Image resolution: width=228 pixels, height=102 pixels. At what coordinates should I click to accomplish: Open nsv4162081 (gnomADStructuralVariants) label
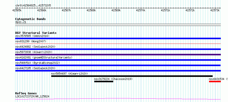pyautogui.click(x=44, y=57)
